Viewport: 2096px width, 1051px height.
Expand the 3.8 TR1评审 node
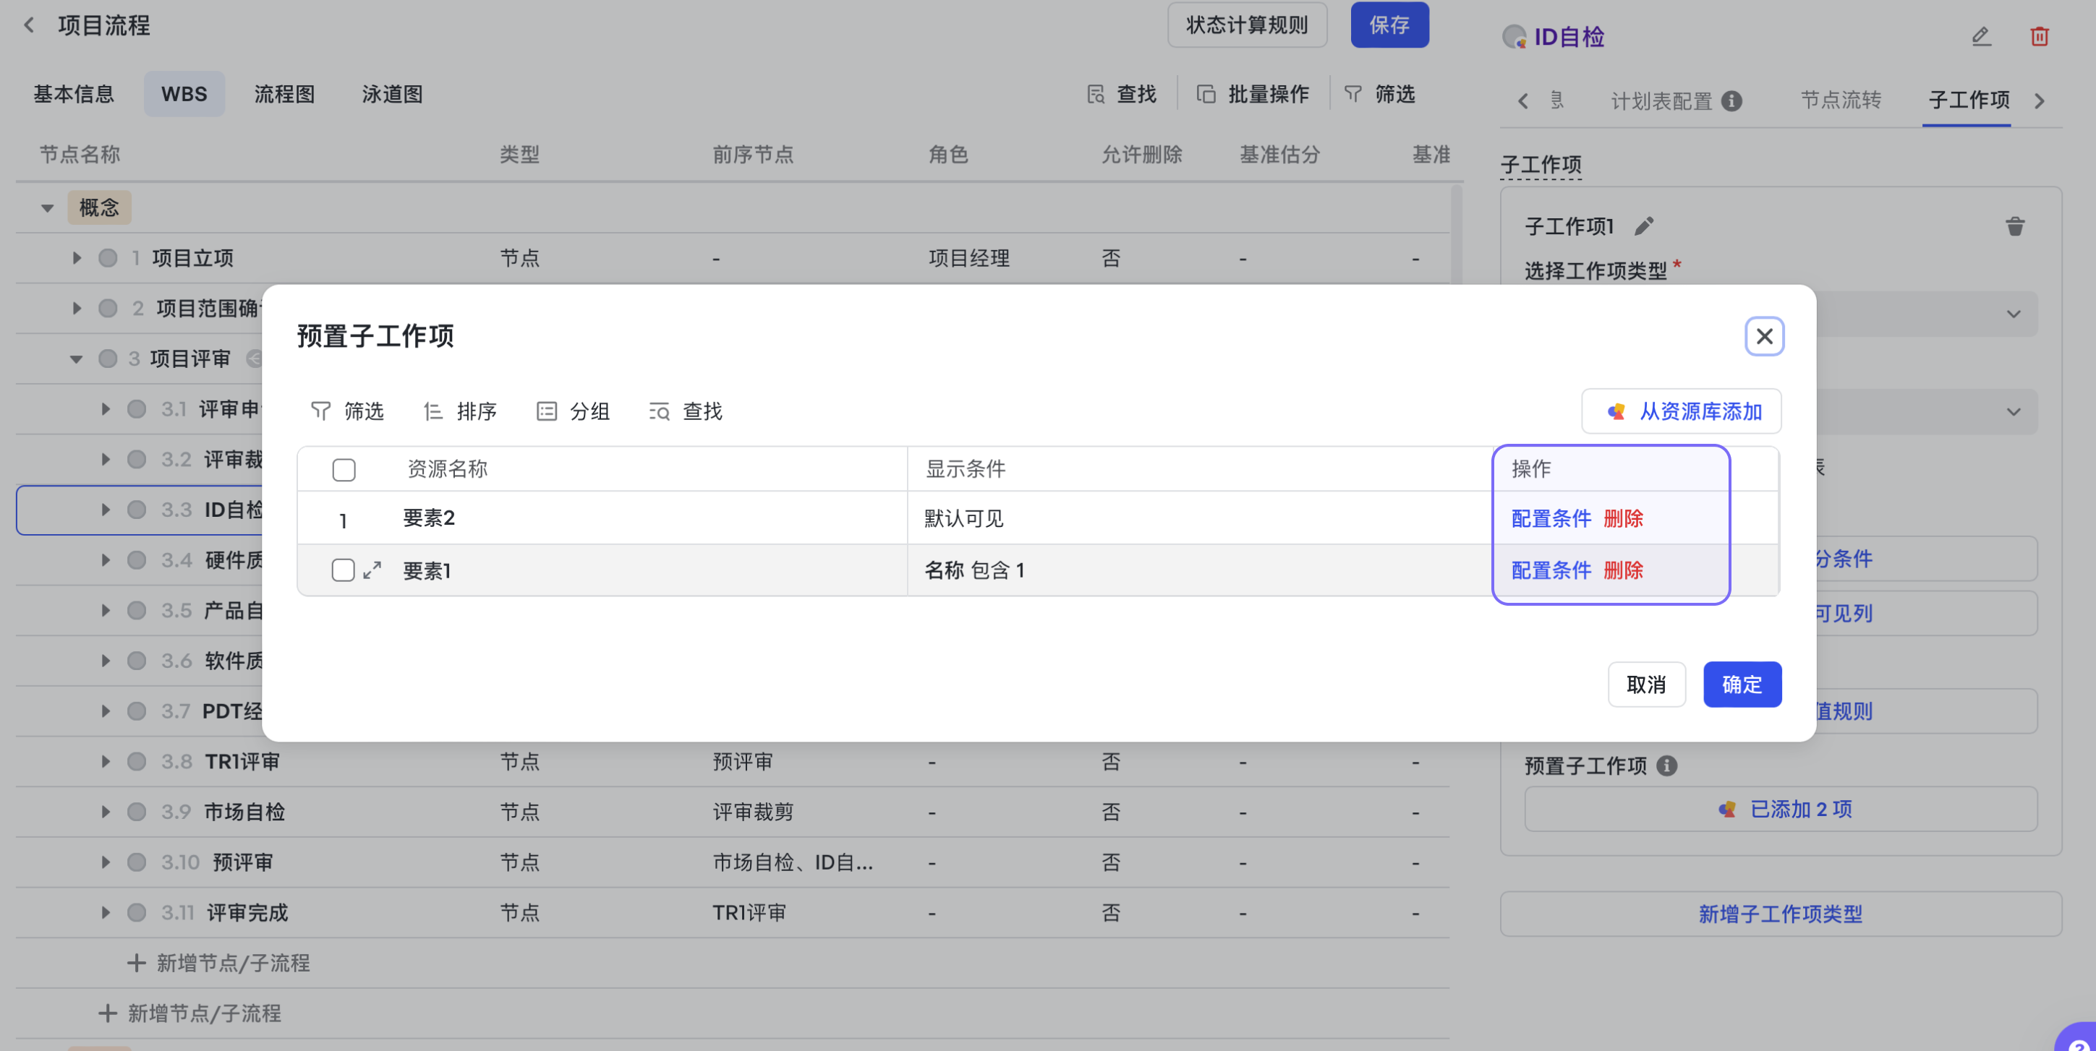105,761
